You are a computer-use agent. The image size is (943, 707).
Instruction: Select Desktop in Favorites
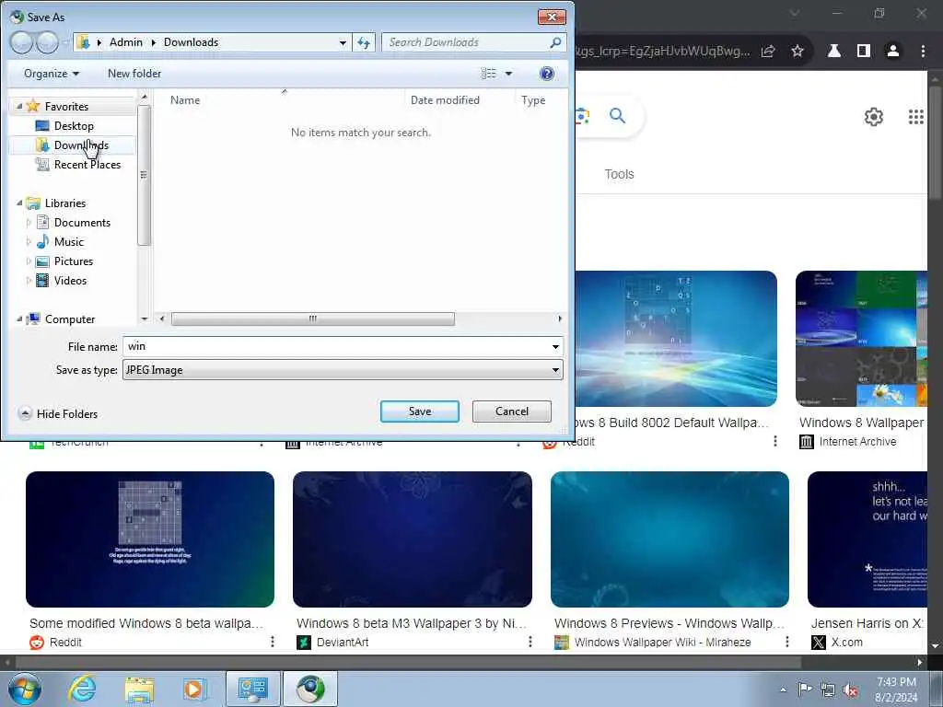(x=74, y=125)
